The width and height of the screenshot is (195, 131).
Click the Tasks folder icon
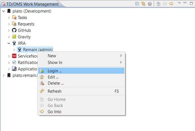(x=14, y=18)
